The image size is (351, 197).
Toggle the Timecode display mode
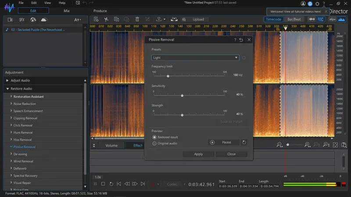(273, 19)
